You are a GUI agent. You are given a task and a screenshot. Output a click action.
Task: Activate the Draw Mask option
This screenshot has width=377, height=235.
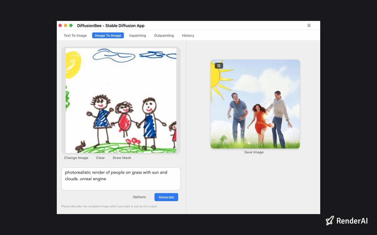tap(122, 158)
